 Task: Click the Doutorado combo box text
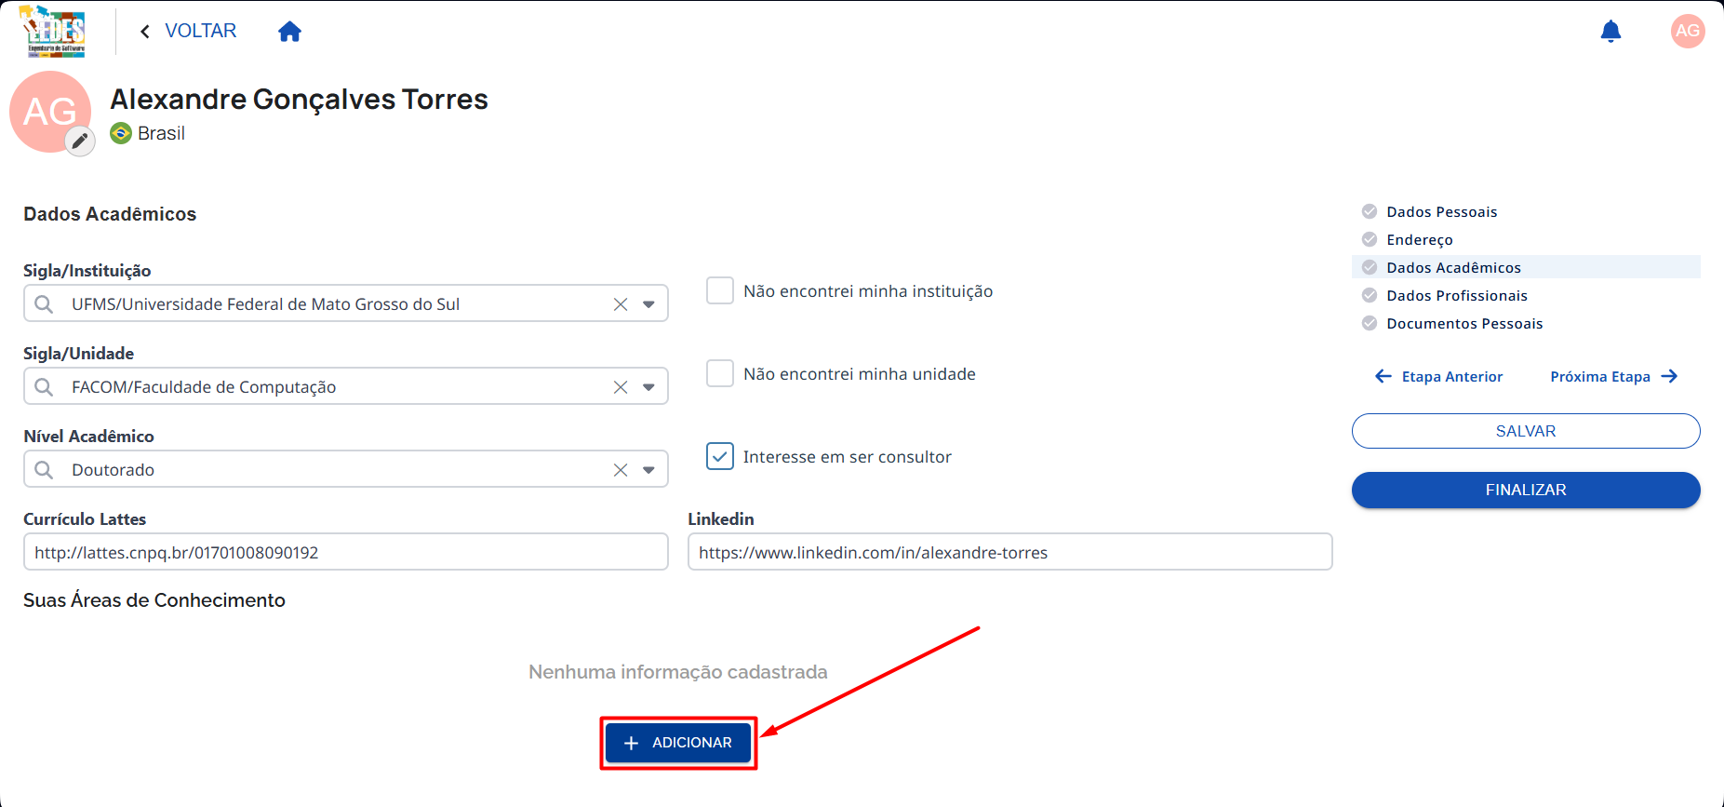(x=113, y=470)
